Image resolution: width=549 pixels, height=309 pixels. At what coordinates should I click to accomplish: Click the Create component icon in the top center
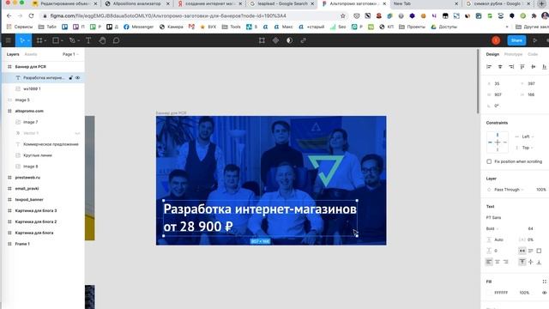pos(275,40)
